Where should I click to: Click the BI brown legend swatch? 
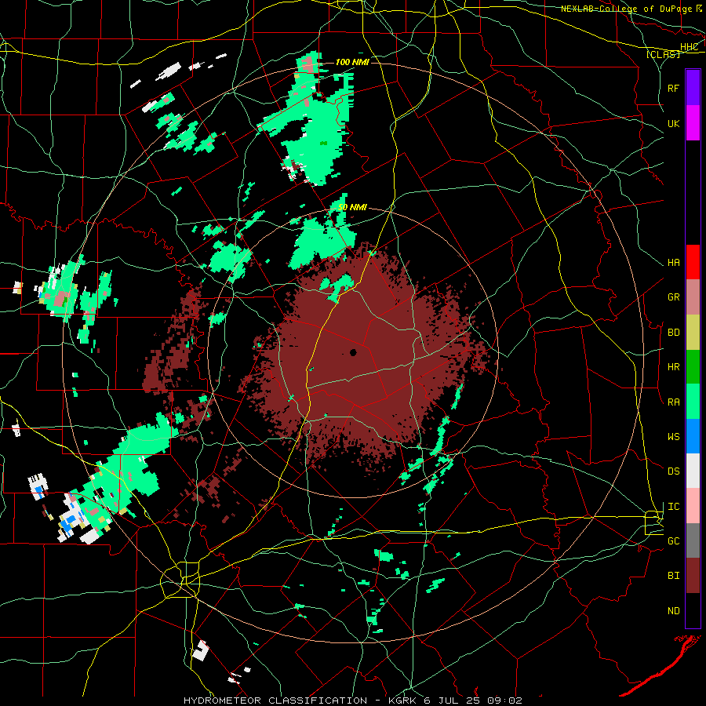click(x=693, y=576)
